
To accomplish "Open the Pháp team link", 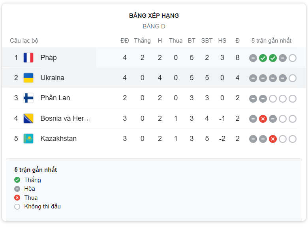I will pyautogui.click(x=49, y=58).
